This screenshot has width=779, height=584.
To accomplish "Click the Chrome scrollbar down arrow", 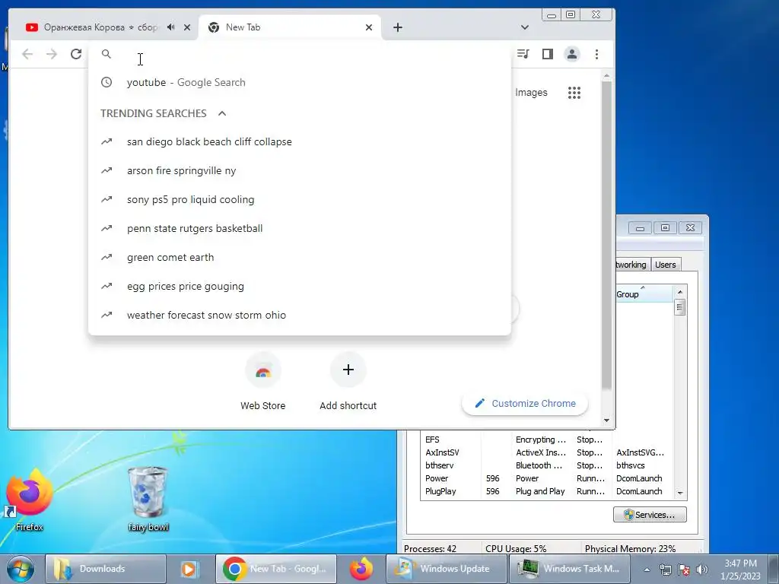I will click(x=606, y=421).
